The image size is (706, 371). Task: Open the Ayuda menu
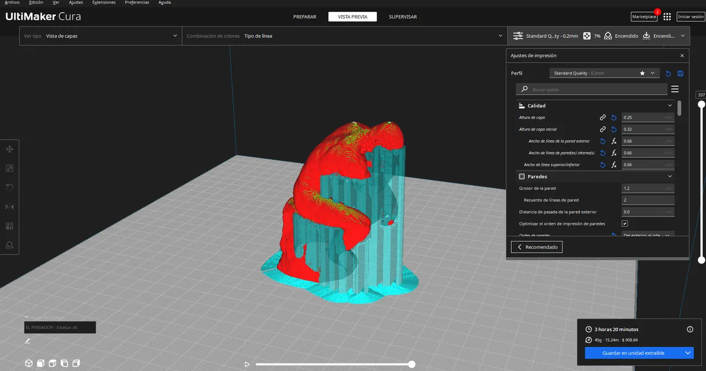coord(164,3)
